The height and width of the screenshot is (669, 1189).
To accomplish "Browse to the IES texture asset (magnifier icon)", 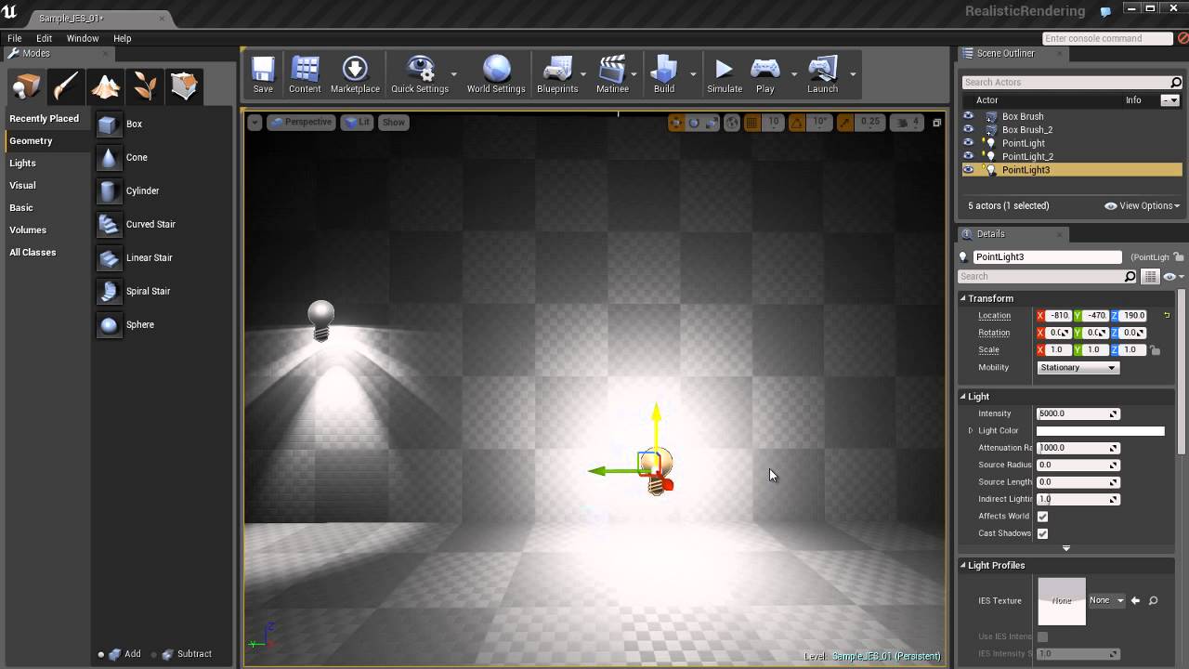I will (x=1153, y=600).
